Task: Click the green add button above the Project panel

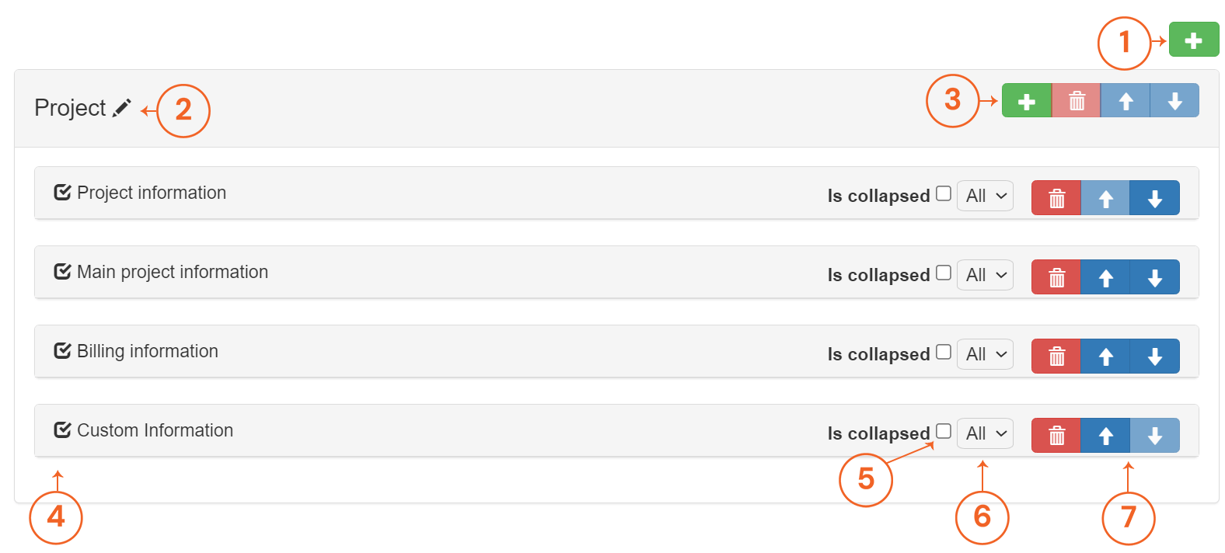Action: 1194,39
